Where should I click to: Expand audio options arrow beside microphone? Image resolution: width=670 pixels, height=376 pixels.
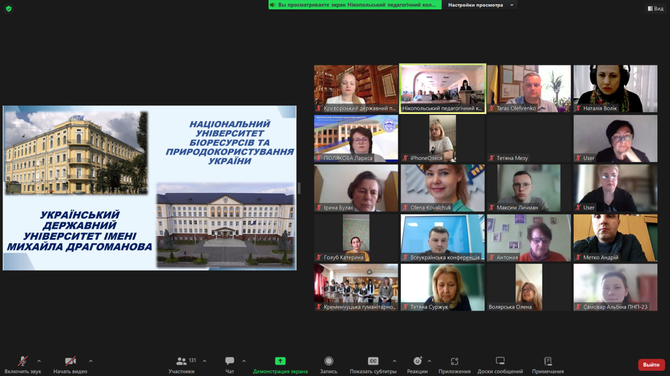pos(39,361)
